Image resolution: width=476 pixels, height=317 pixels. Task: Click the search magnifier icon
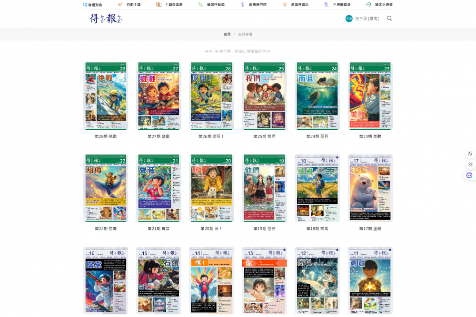(x=389, y=19)
